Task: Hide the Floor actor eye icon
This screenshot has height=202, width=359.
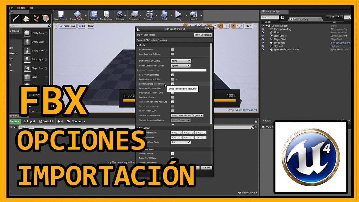Action: pos(263,33)
